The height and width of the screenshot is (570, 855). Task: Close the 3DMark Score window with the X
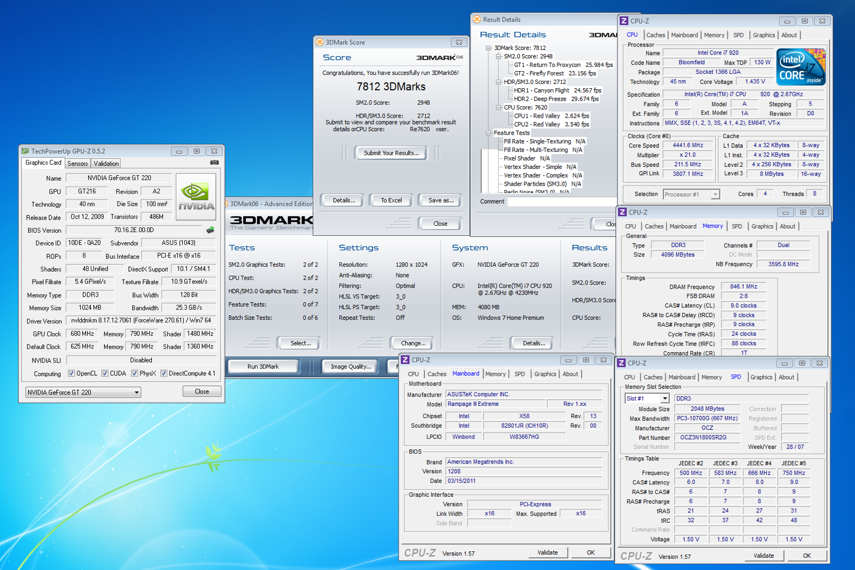(459, 42)
